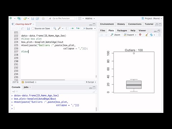
Task: Switch to the Help tab
Action: (x=133, y=30)
